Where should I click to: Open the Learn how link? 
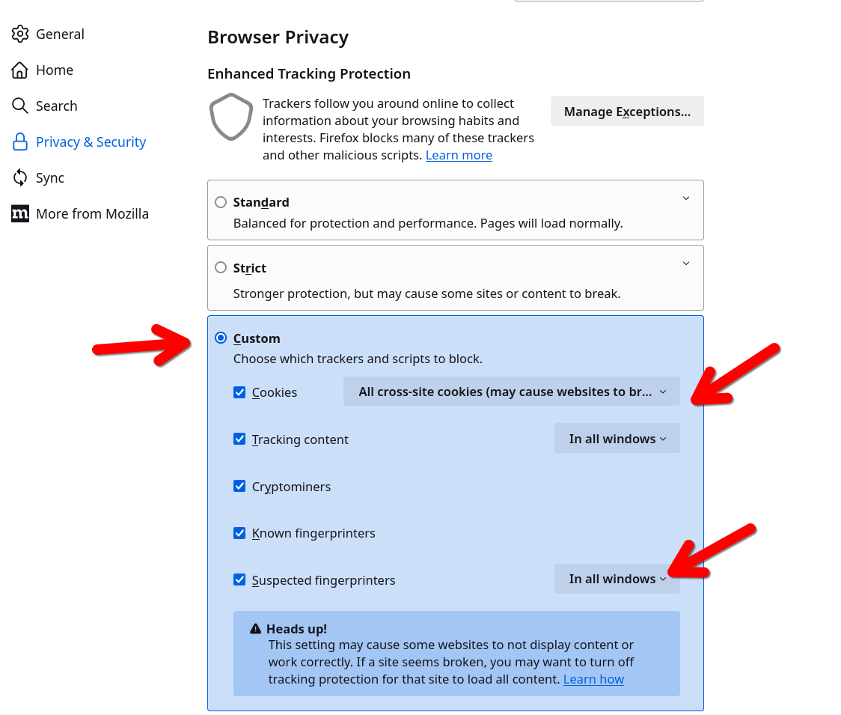click(x=593, y=679)
